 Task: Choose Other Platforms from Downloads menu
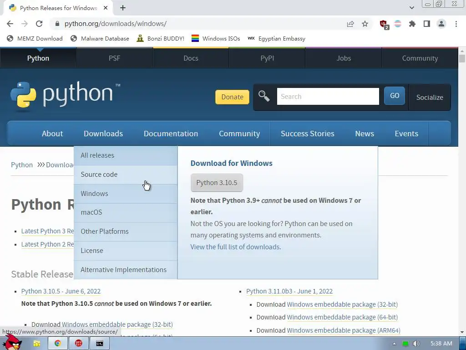(126, 232)
